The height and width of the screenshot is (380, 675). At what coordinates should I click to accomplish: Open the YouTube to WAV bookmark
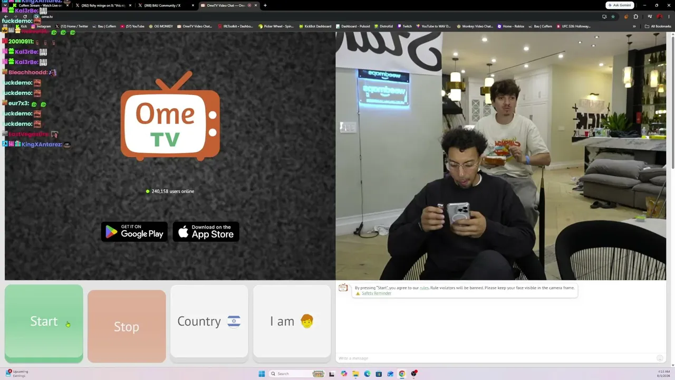[433, 26]
